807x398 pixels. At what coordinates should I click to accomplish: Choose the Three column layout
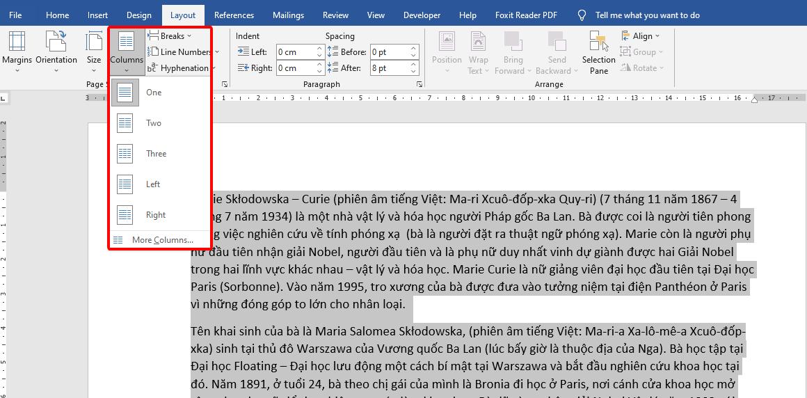(x=161, y=154)
